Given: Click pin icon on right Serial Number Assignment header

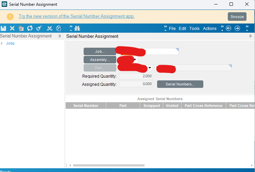Looking at the screenshot, I should pos(251,36).
